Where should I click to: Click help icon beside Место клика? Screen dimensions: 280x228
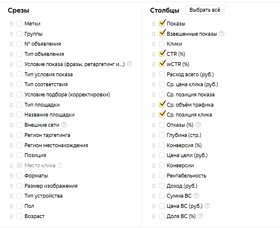click(60, 165)
